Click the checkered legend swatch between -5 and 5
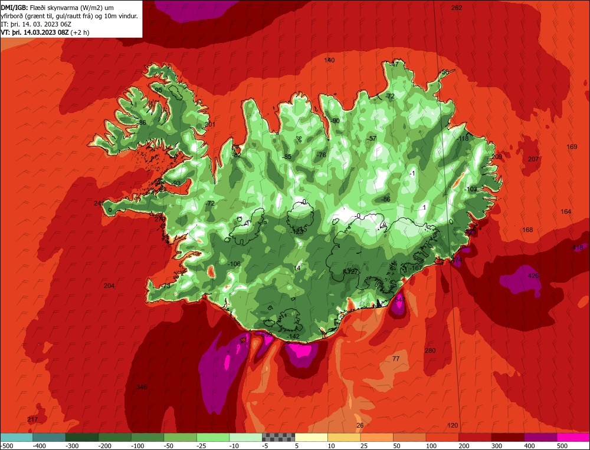The width and height of the screenshot is (590, 450). tap(278, 437)
